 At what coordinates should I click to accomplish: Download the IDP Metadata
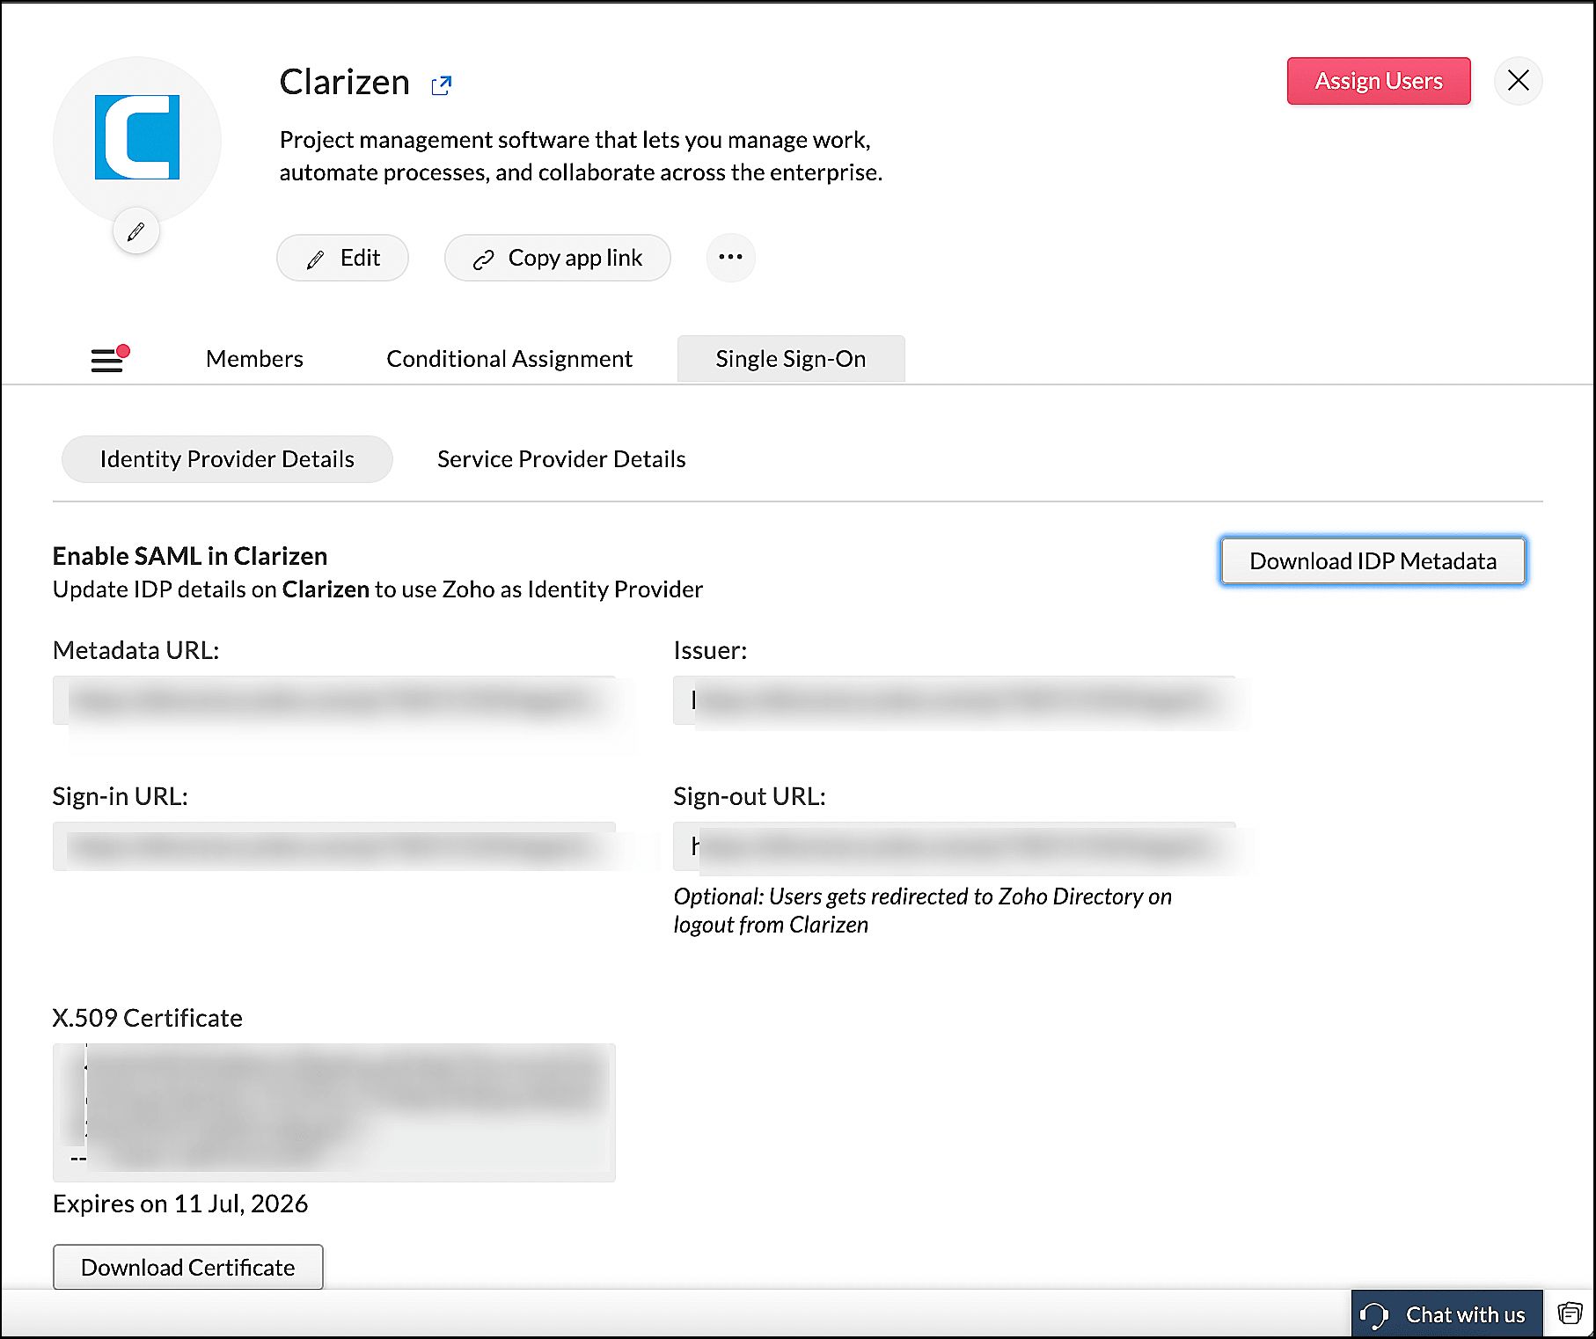tap(1373, 561)
